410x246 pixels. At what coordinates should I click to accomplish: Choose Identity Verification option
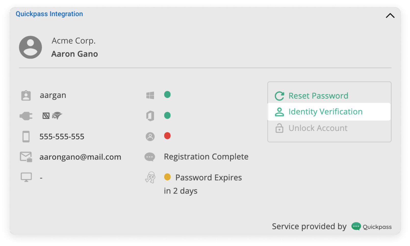(325, 112)
